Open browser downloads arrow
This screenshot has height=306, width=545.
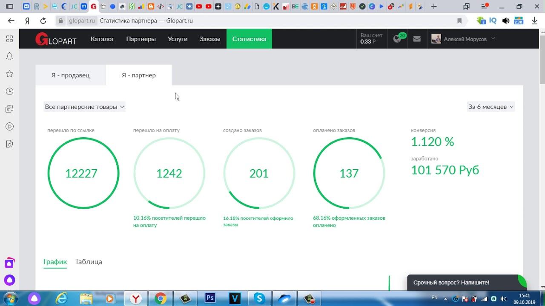535,20
